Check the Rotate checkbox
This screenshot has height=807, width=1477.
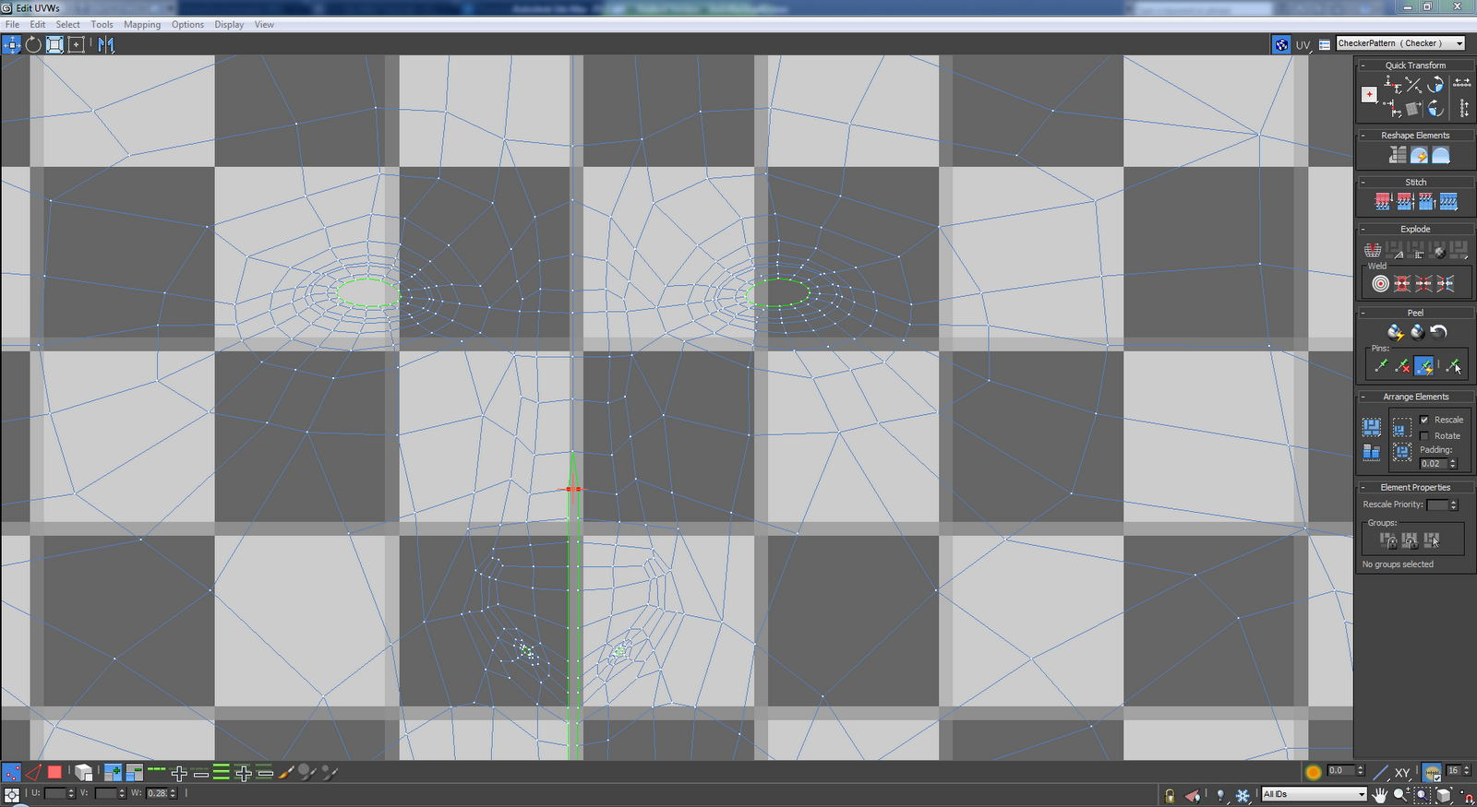[1424, 436]
